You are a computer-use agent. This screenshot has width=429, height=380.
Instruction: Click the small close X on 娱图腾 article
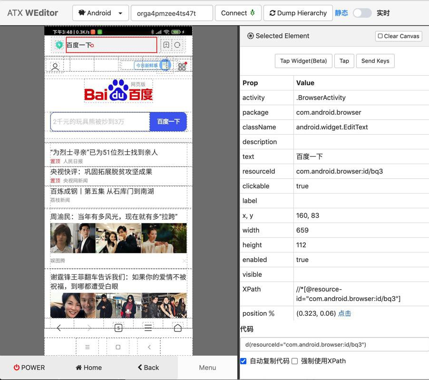click(x=185, y=261)
